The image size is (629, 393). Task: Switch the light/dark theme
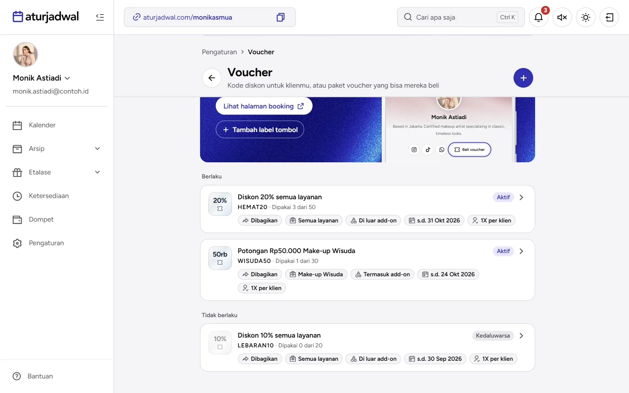pyautogui.click(x=586, y=17)
